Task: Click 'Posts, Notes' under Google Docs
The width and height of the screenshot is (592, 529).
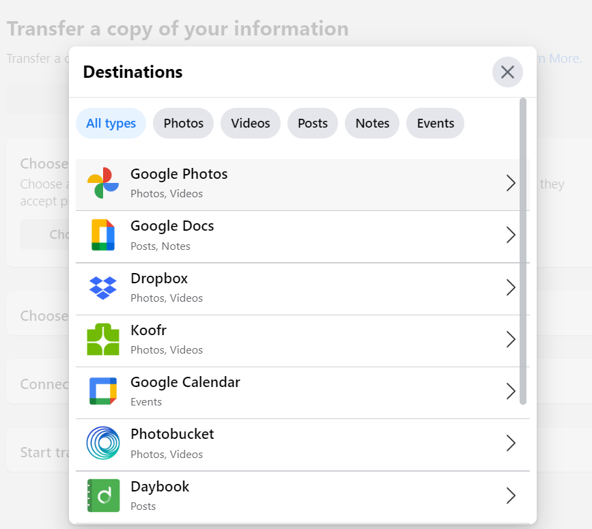Action: pos(160,246)
